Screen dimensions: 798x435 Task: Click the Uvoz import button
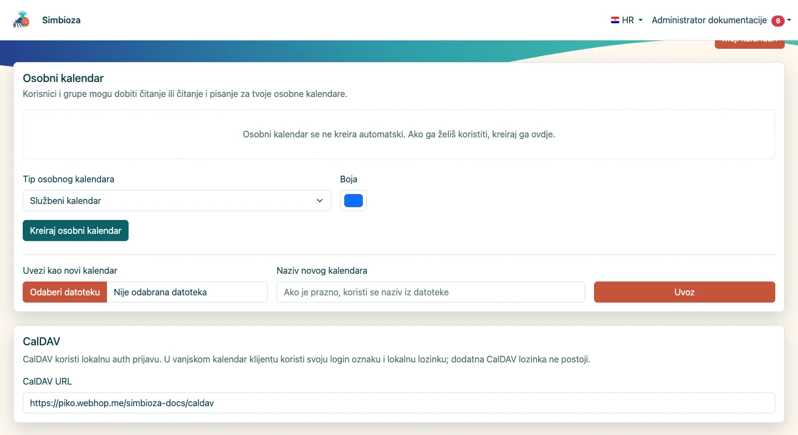point(684,292)
